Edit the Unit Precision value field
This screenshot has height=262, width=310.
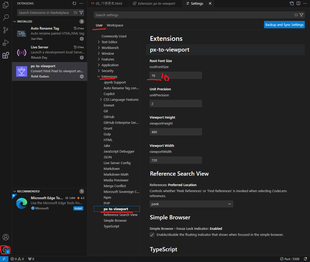pos(176,104)
